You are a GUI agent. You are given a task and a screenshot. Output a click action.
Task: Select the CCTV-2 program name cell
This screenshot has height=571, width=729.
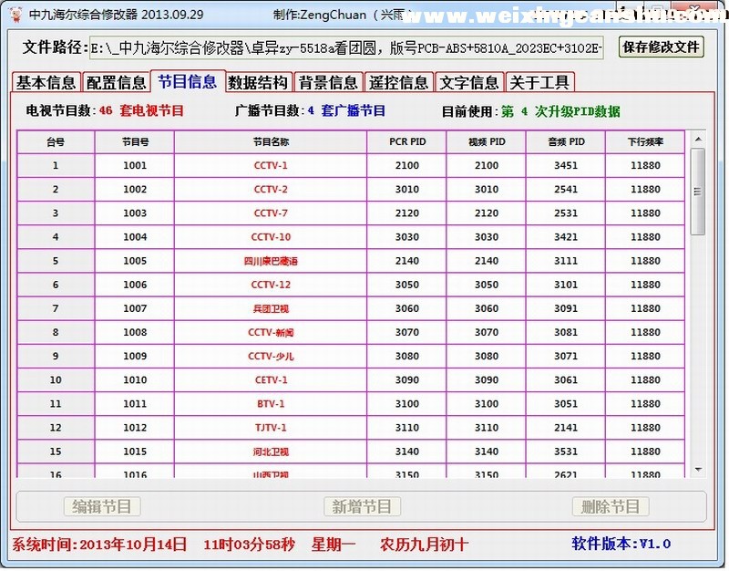[x=271, y=190]
